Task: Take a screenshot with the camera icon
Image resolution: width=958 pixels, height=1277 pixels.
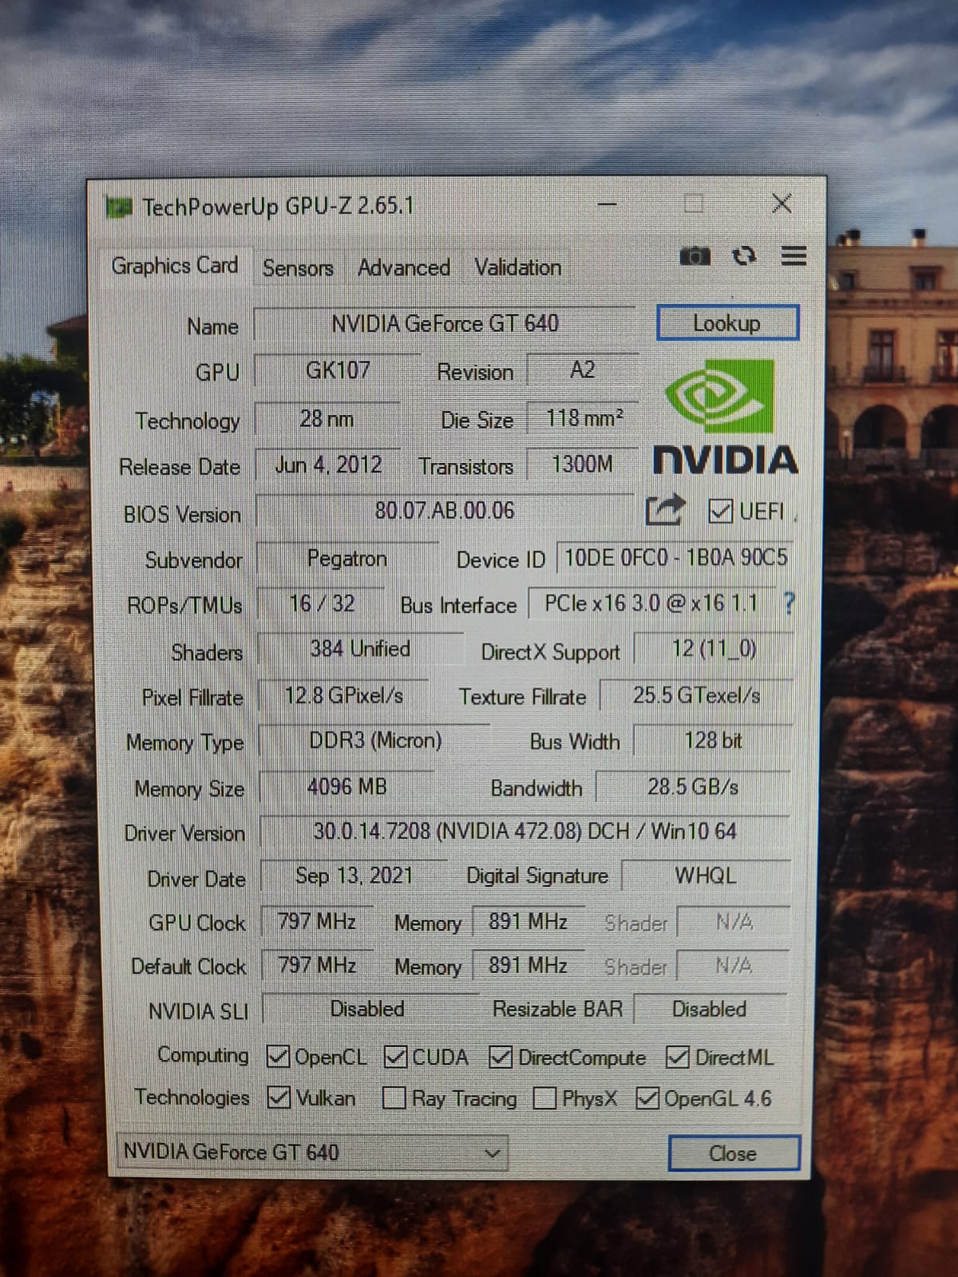Action: pos(694,256)
